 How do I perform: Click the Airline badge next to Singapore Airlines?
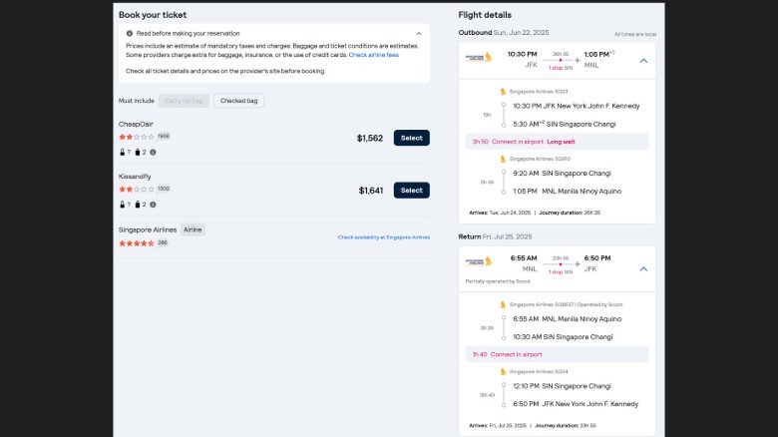(193, 229)
